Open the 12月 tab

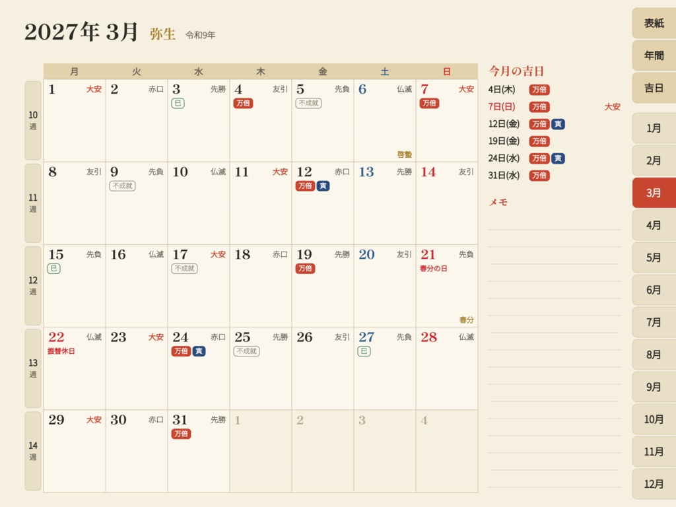tap(654, 484)
